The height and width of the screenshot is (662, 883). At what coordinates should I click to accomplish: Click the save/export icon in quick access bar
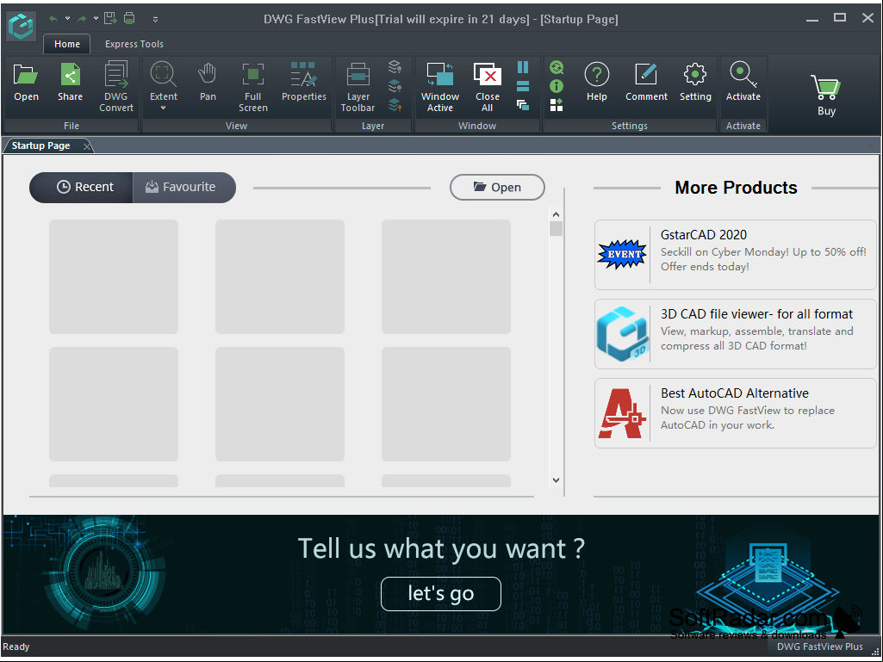(x=111, y=19)
